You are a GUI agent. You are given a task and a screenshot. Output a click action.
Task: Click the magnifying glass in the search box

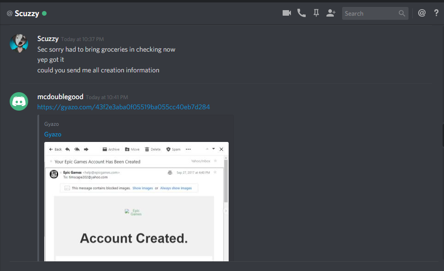(x=402, y=13)
